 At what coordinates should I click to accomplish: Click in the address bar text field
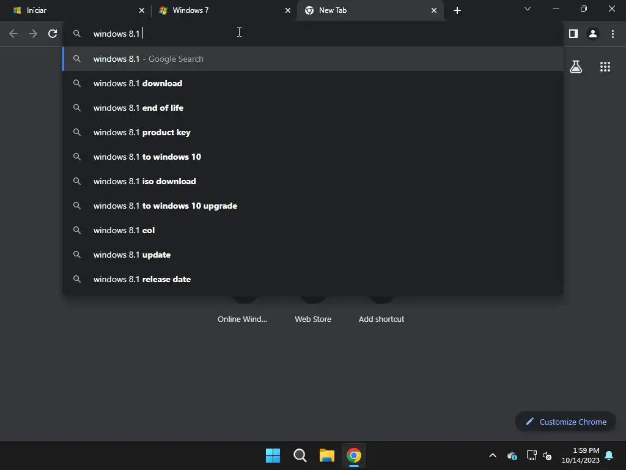(x=314, y=34)
